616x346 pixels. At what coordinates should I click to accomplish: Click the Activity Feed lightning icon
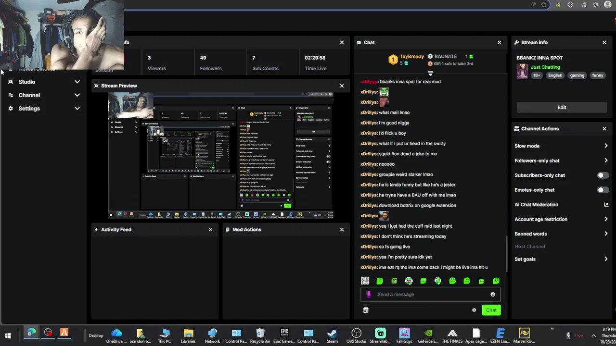tap(96, 230)
